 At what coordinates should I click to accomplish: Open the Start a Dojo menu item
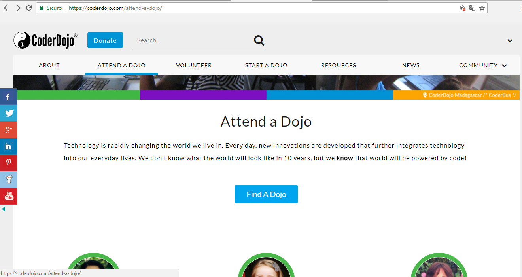point(266,65)
